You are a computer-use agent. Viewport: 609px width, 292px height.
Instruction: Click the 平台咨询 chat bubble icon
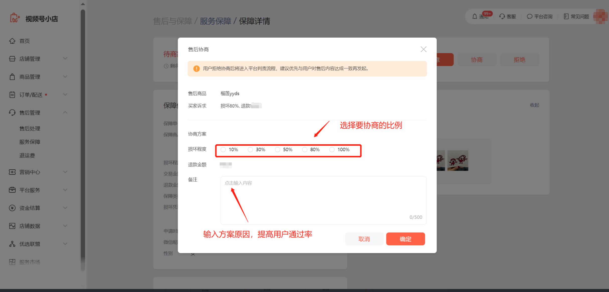click(529, 17)
